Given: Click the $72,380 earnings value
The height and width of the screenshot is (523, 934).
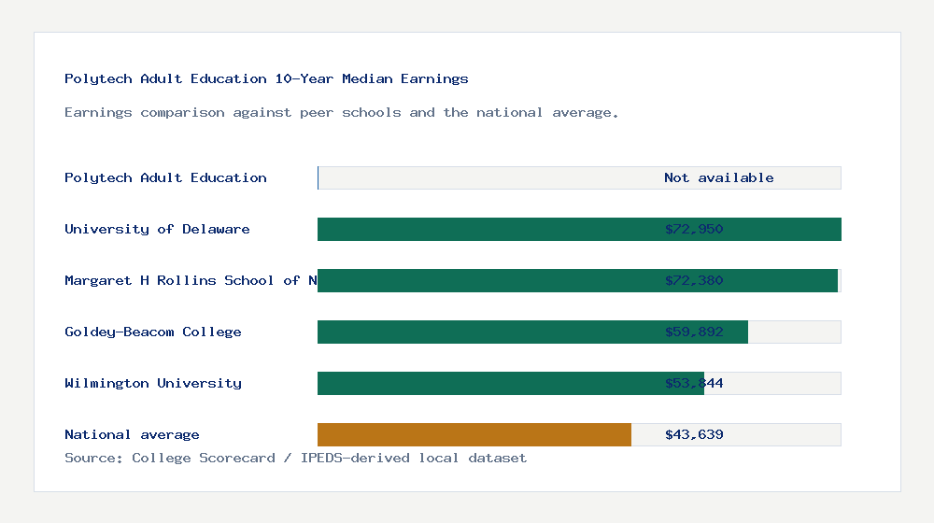Looking at the screenshot, I should 694,280.
